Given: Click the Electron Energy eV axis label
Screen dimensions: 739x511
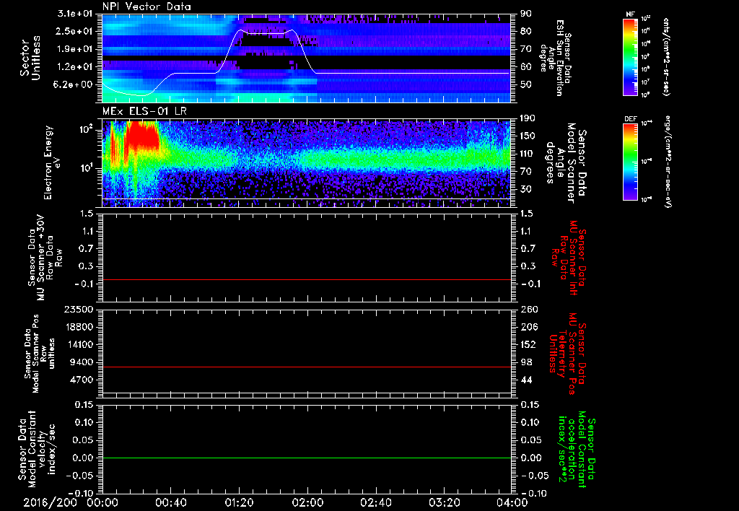Looking at the screenshot, I should tap(53, 162).
